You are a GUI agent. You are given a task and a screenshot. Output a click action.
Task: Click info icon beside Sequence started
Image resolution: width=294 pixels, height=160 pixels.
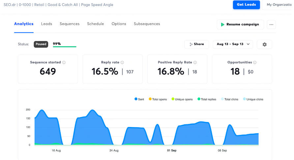coord(64,62)
